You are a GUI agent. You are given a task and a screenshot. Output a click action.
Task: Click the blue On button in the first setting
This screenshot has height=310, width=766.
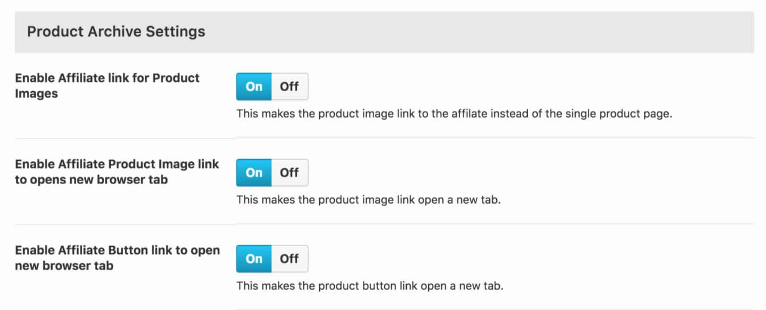pos(254,87)
